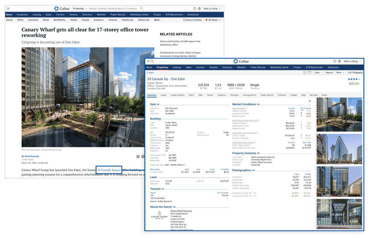
Task: Click the CoStar logo in the property window
Action: 241,61
